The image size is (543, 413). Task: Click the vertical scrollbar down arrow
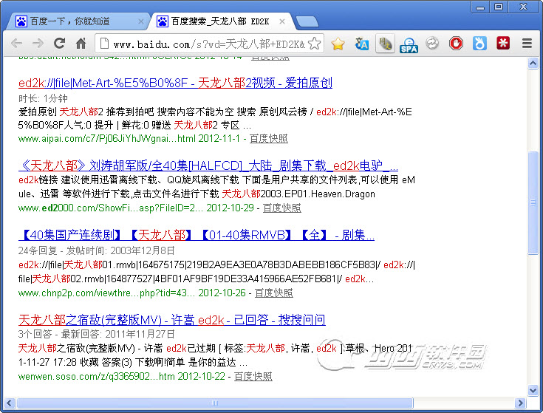point(533,391)
